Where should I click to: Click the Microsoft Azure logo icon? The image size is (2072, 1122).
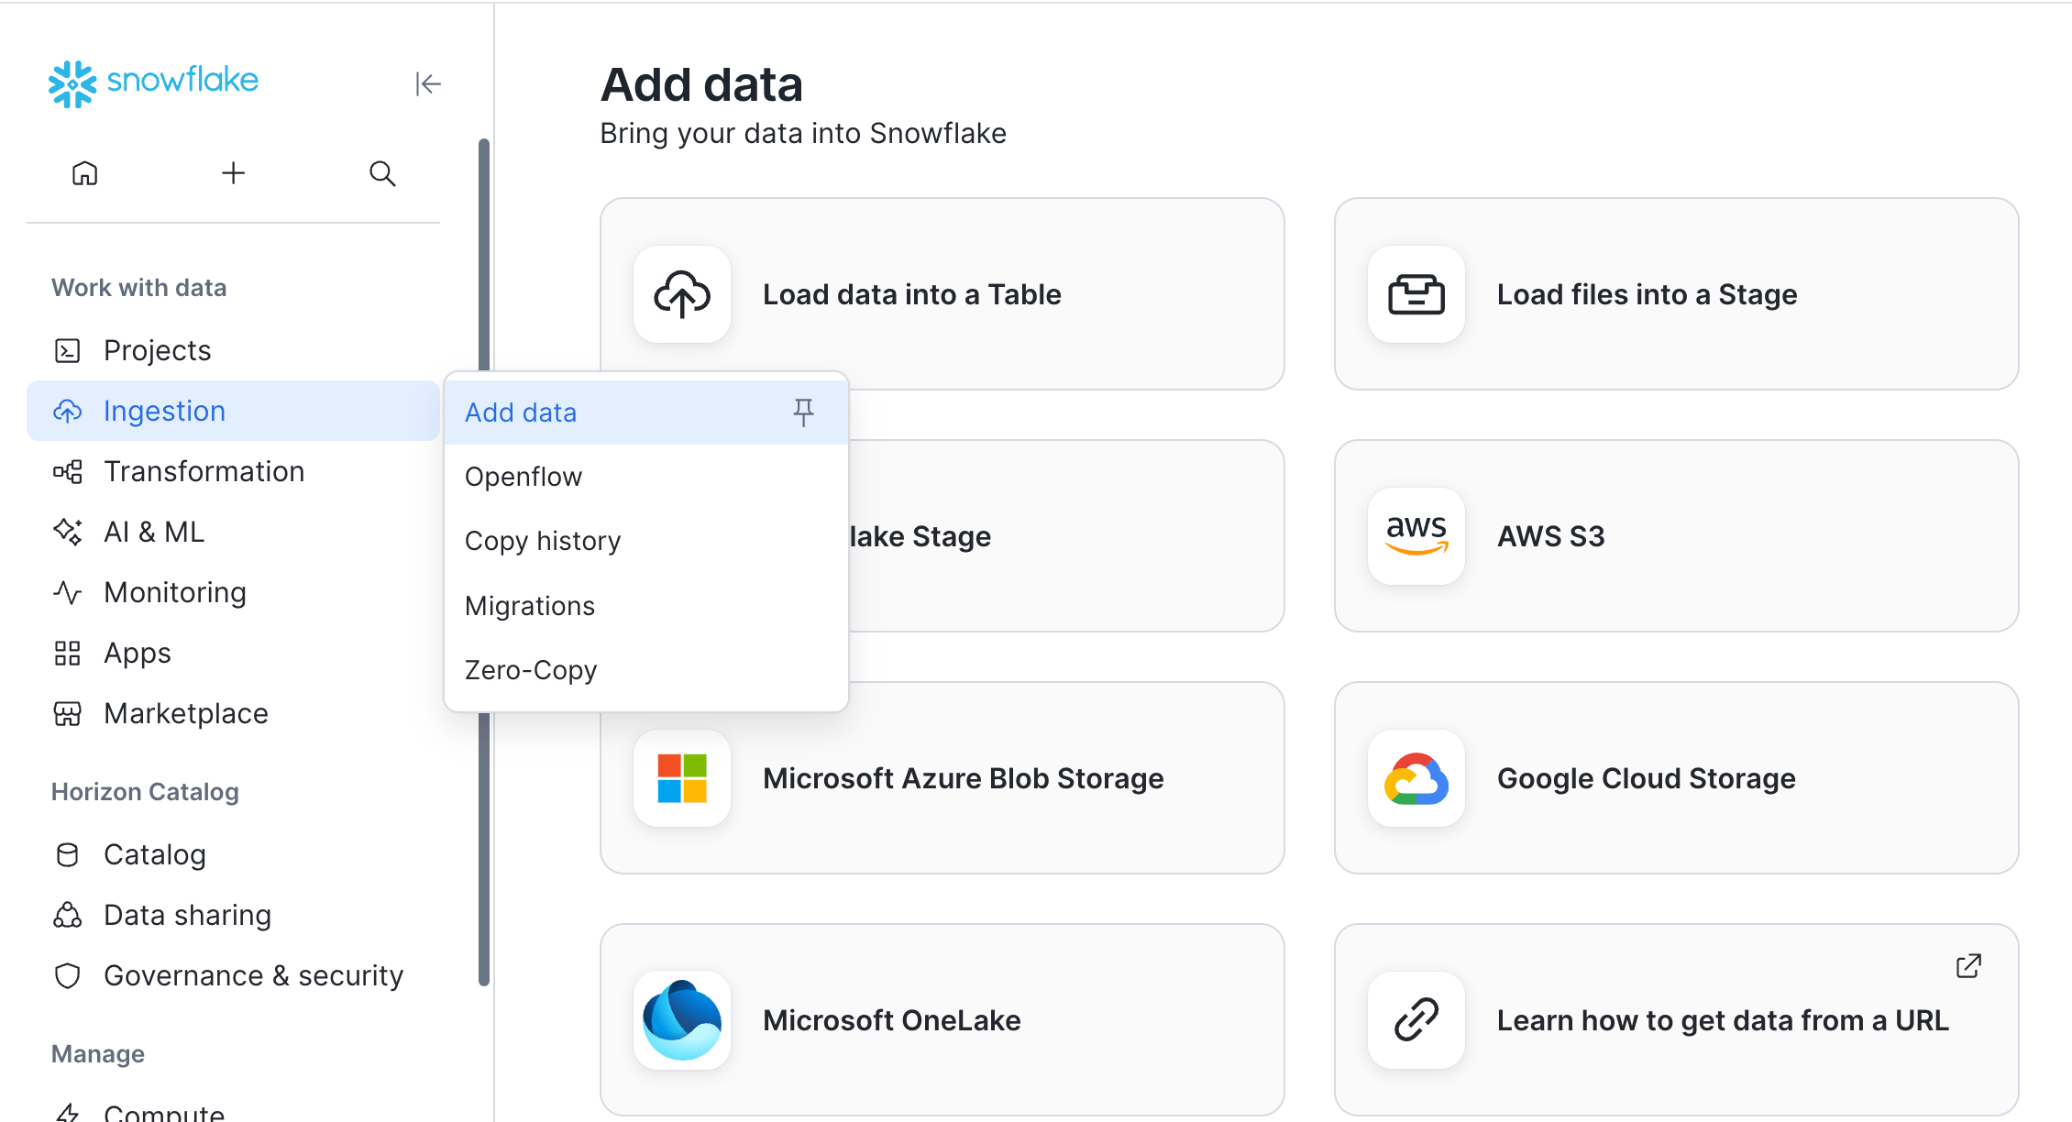(x=682, y=778)
